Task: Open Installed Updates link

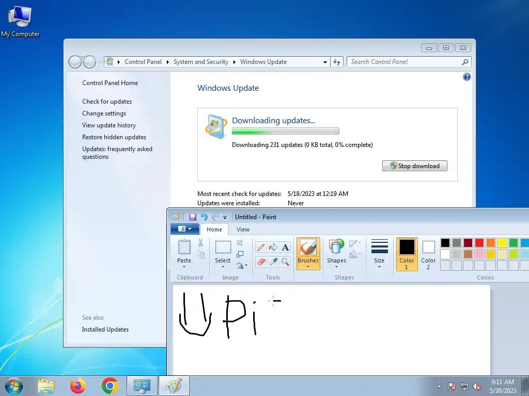Action: [x=105, y=329]
